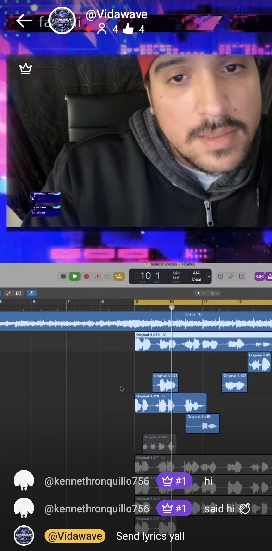This screenshot has height=551, width=272.
Task: Open the LCD display mode chevron
Action: coord(209,276)
